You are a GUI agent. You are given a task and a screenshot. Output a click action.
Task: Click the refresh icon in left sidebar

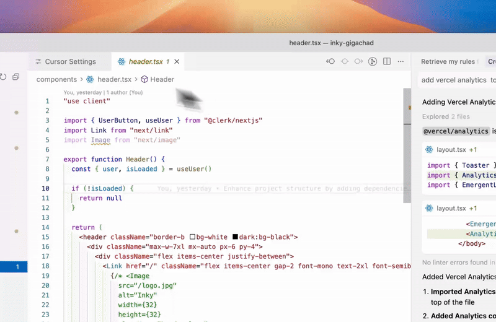[3, 77]
